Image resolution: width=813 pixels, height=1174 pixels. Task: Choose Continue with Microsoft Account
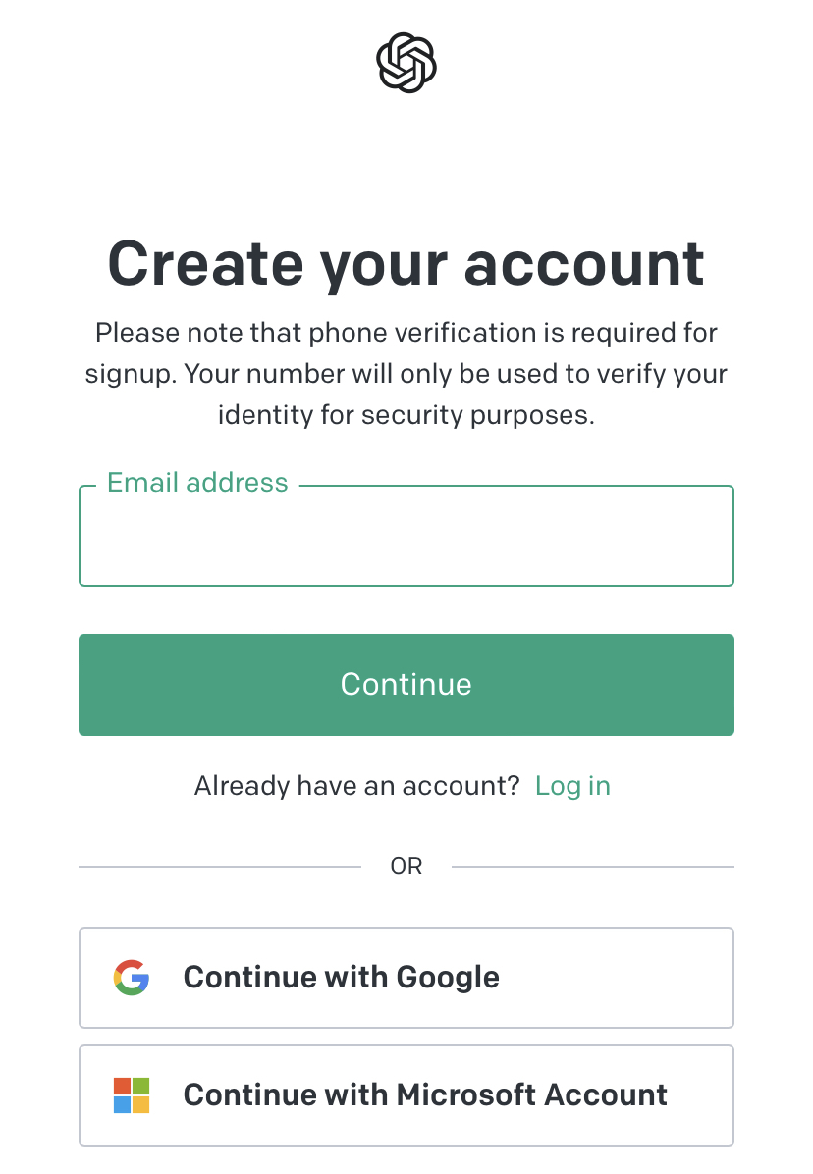tap(406, 1095)
